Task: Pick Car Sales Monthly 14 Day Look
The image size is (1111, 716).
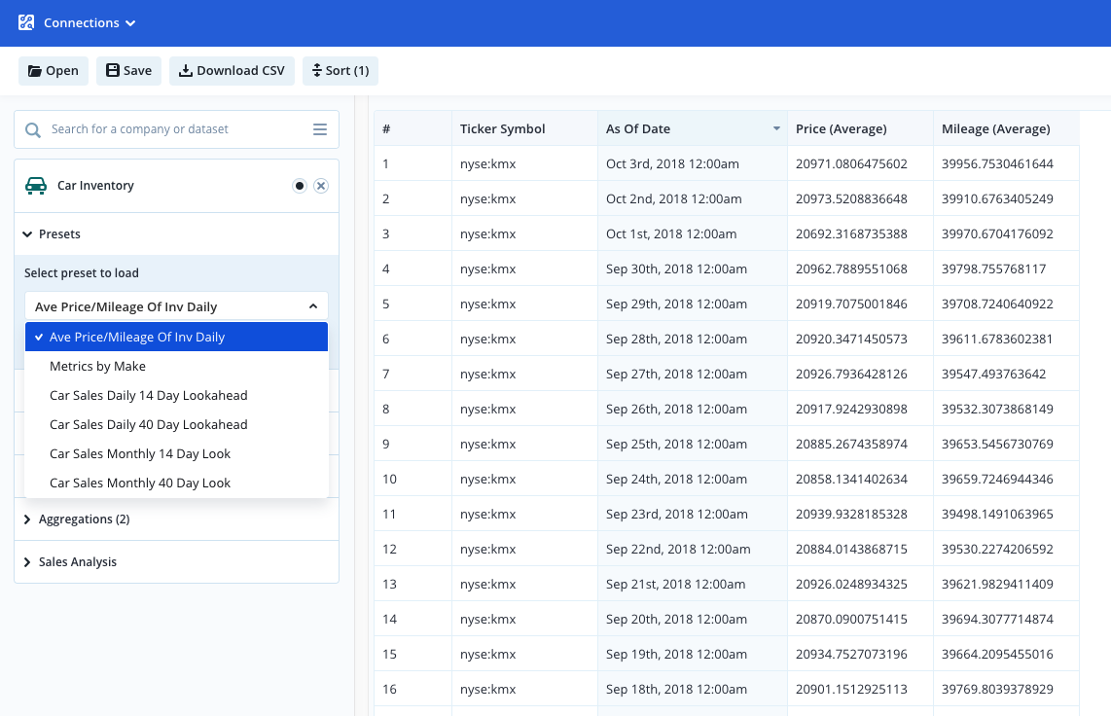Action: tap(176, 454)
